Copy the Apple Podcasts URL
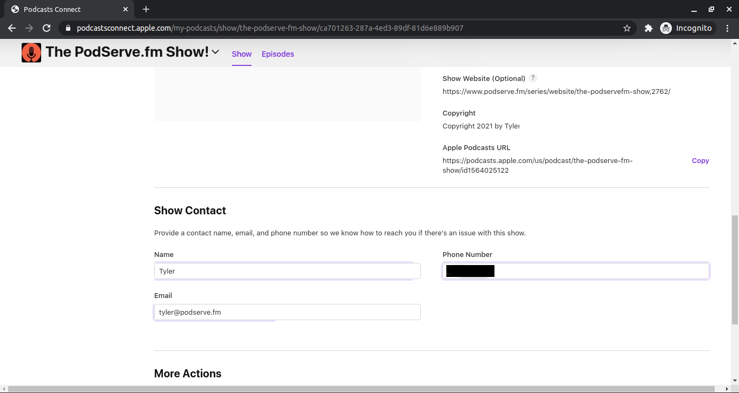 [700, 160]
